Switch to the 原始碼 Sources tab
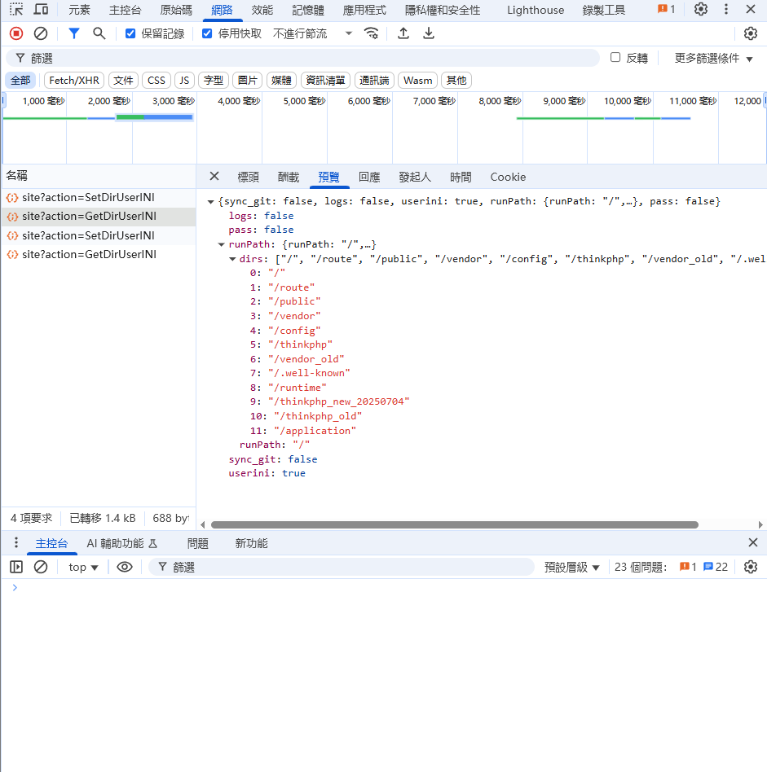This screenshot has width=767, height=772. point(176,10)
